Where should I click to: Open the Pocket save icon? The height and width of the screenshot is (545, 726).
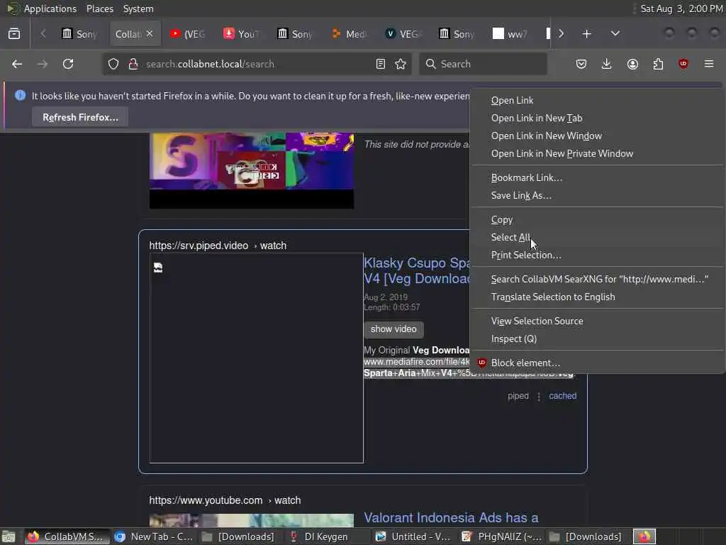point(581,64)
